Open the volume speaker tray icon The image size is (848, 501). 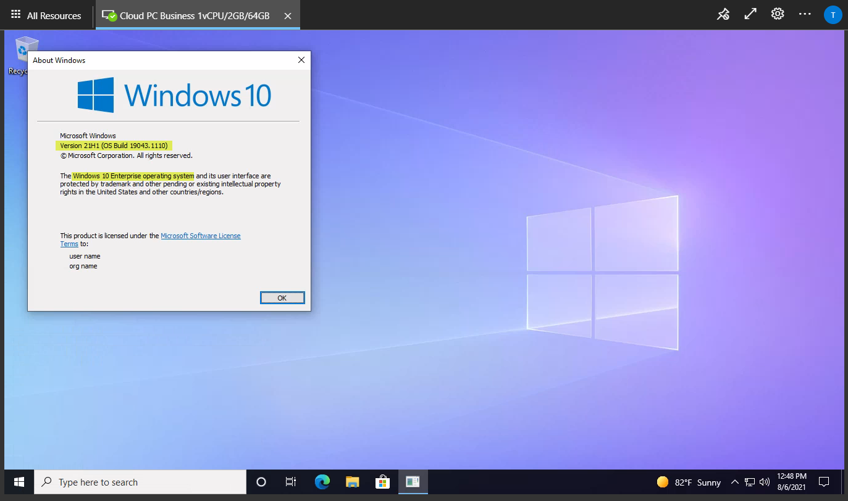[765, 482]
